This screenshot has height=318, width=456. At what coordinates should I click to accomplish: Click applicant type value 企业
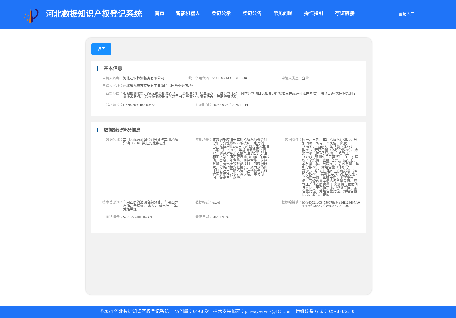pyautogui.click(x=305, y=78)
